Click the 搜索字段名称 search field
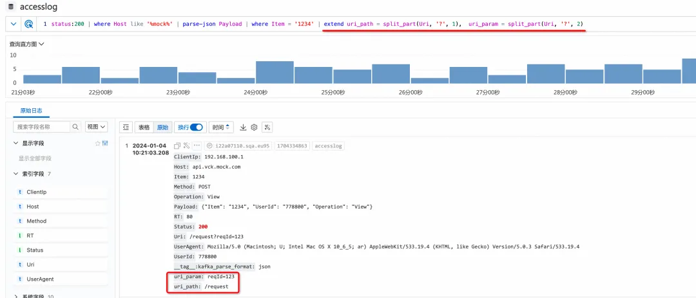Viewport: 696px width, 298px height. [42, 127]
